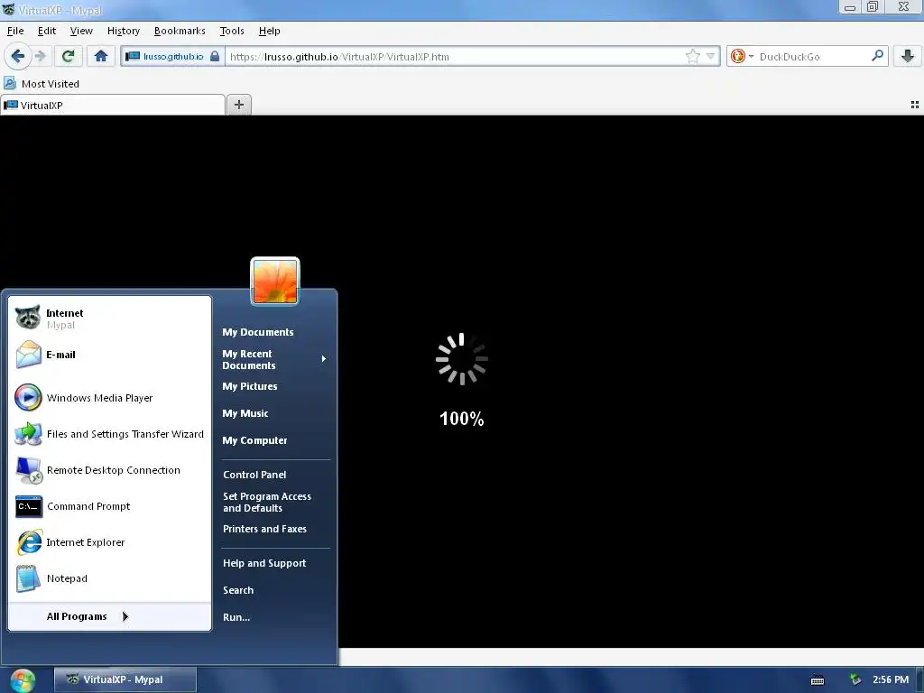Expand My Recent Documents submenu
Viewport: 924px width, 693px height.
pyautogui.click(x=275, y=359)
